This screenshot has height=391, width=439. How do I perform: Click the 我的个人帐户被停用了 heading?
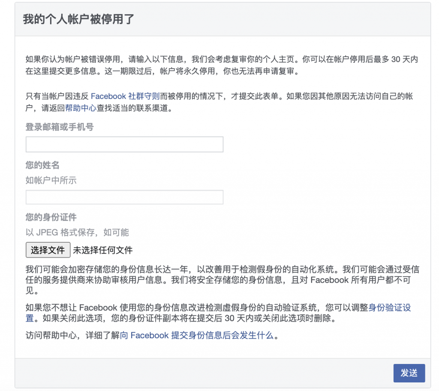click(x=78, y=19)
